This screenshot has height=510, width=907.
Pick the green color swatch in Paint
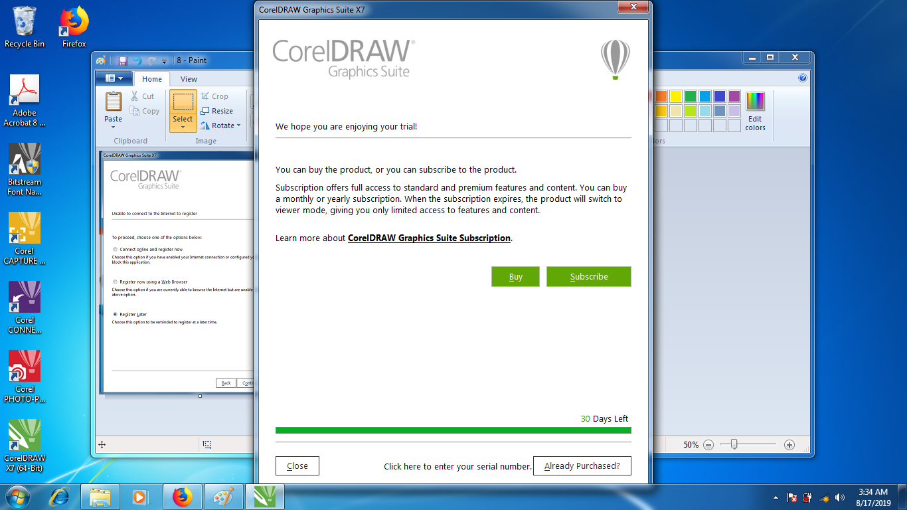[x=691, y=96]
